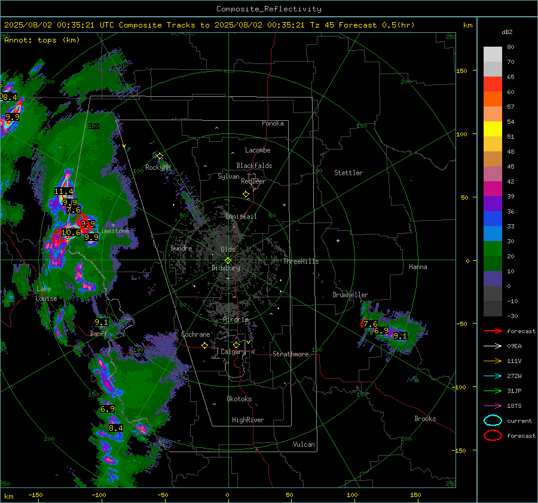Click the 09EA legend text

click(x=514, y=346)
